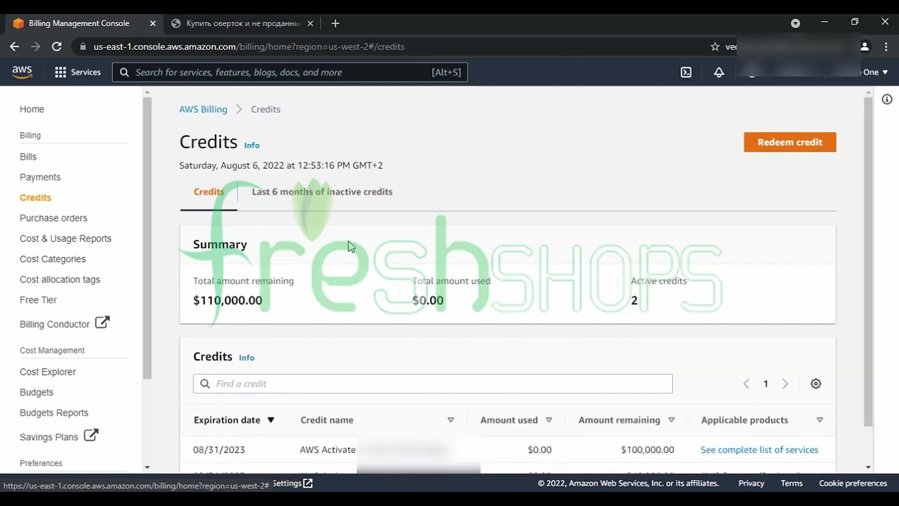Click the AWS logo icon
This screenshot has height=506, width=899.
point(22,72)
